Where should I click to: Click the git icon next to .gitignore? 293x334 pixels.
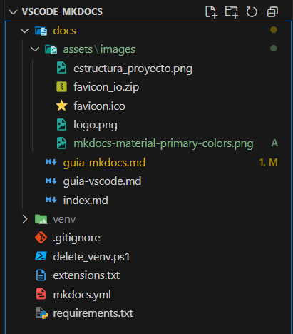(x=41, y=238)
